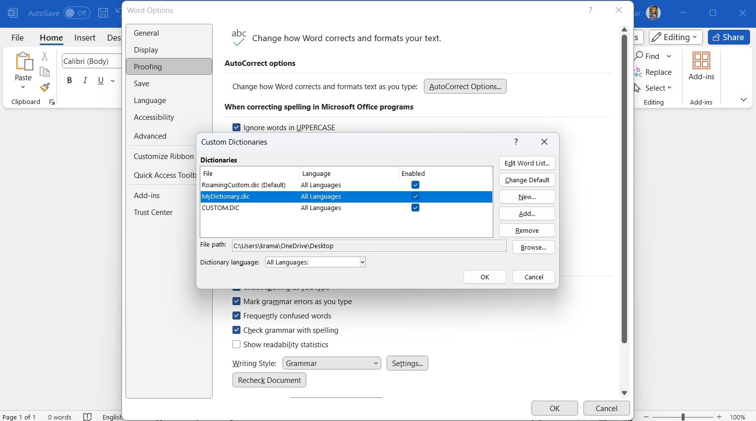Image resolution: width=756 pixels, height=421 pixels.
Task: Toggle Italic formatting icon
Action: click(x=85, y=80)
